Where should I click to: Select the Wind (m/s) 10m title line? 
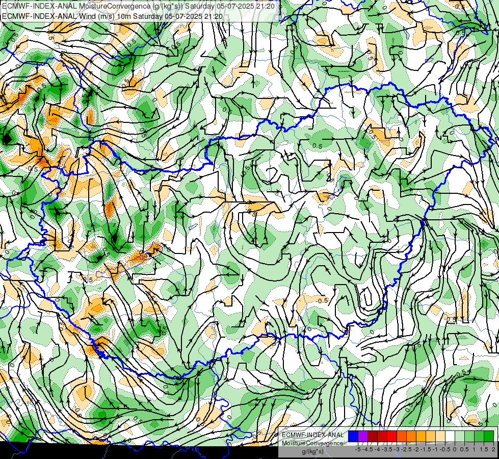click(112, 16)
